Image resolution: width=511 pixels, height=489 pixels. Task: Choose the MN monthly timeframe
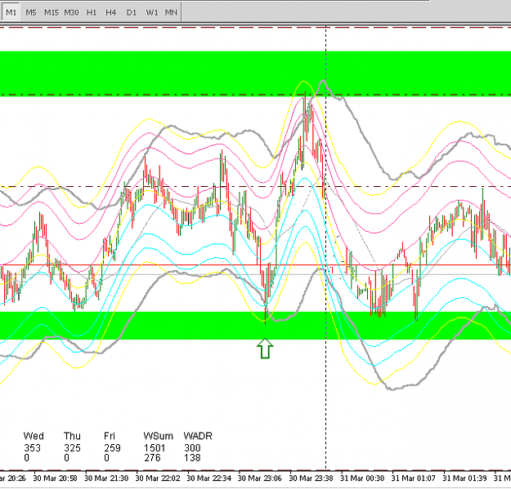[x=171, y=13]
